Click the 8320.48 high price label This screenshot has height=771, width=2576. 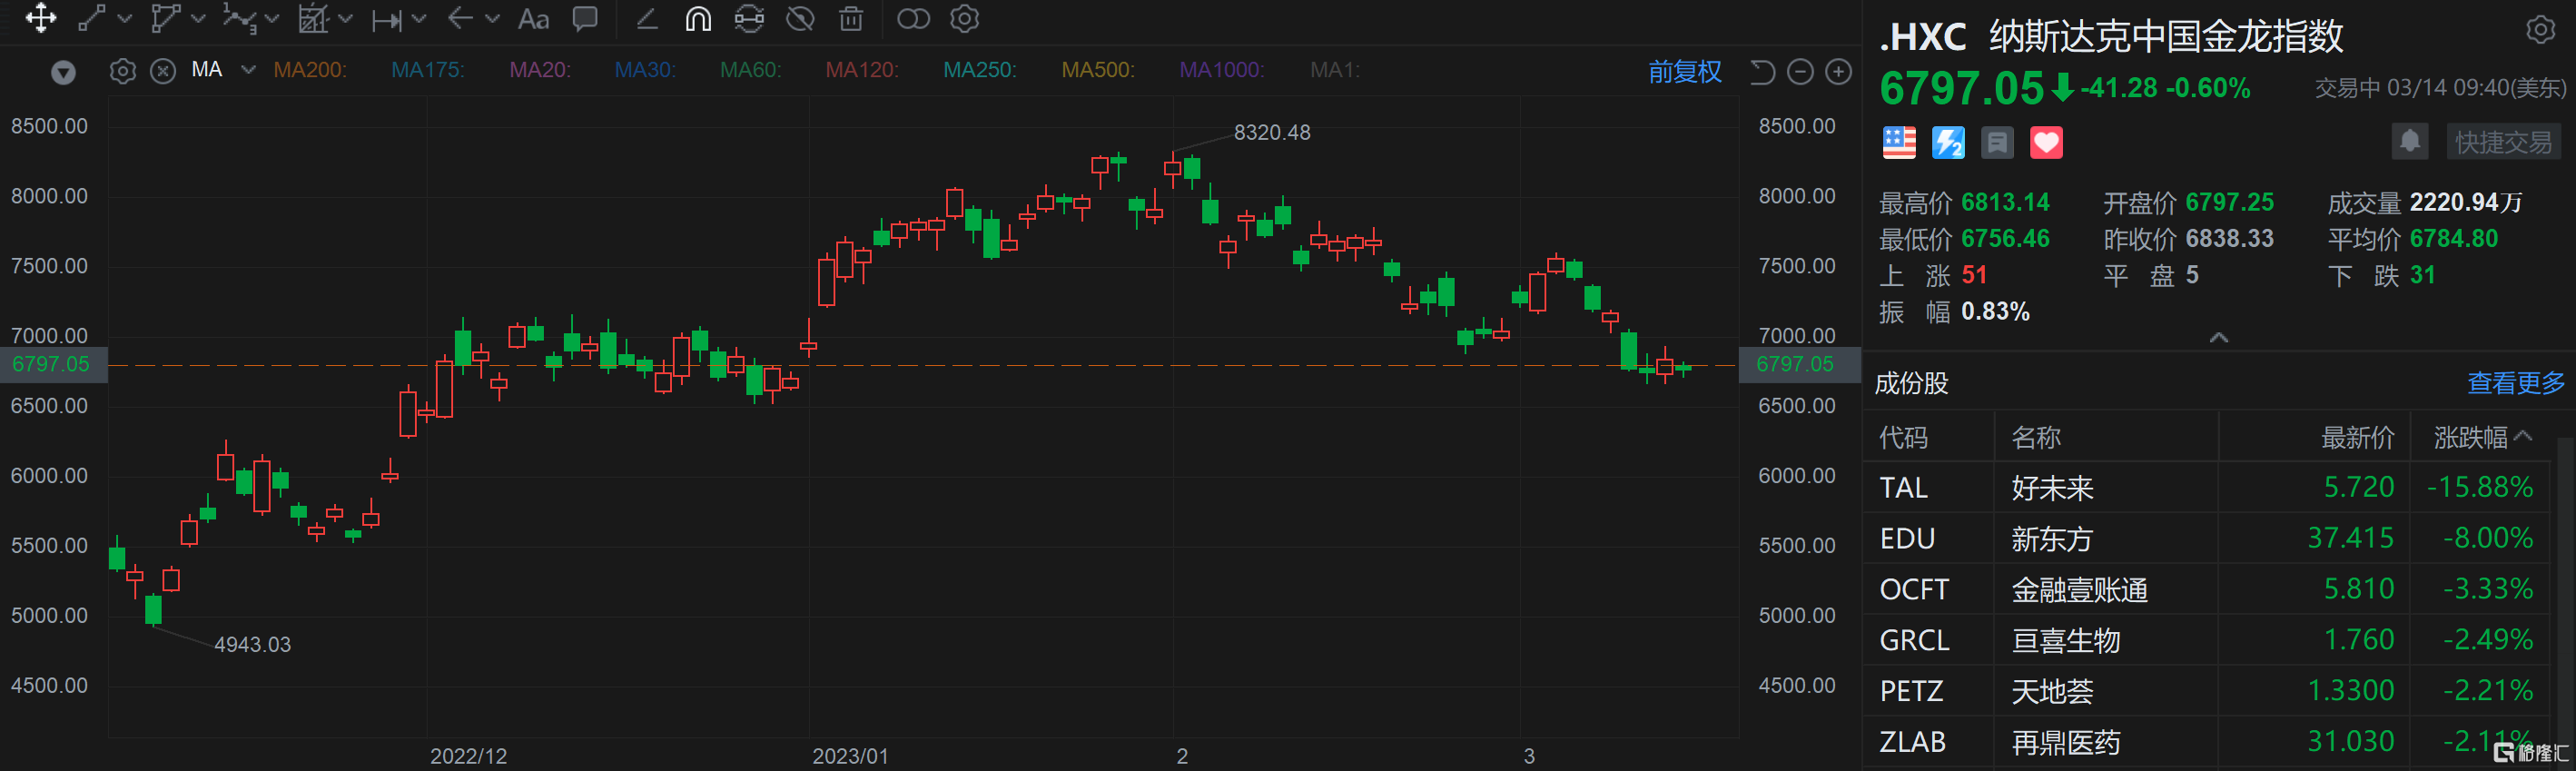point(1271,133)
